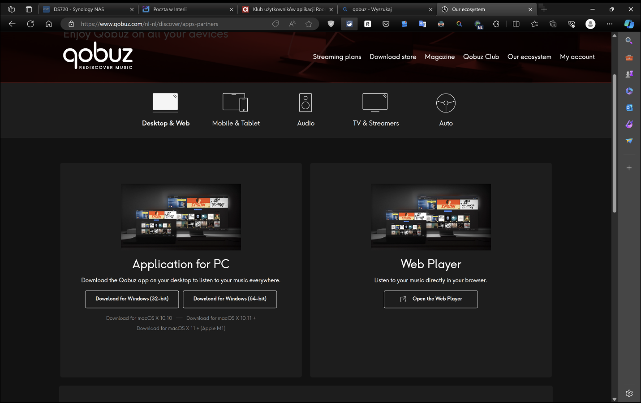
Task: Download for Windows (32-bit)
Action: (x=132, y=299)
